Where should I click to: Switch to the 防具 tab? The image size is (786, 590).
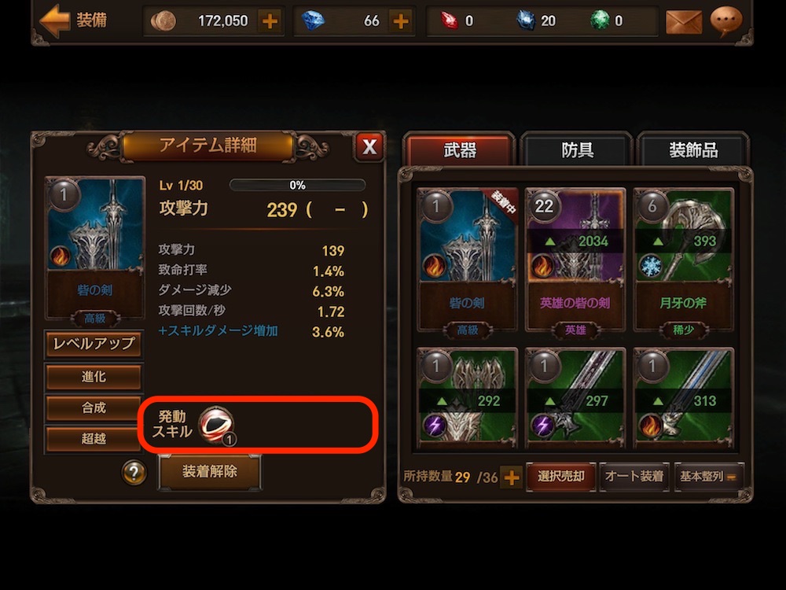pos(577,149)
